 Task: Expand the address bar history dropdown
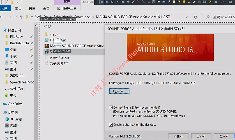pyautogui.click(x=187, y=17)
